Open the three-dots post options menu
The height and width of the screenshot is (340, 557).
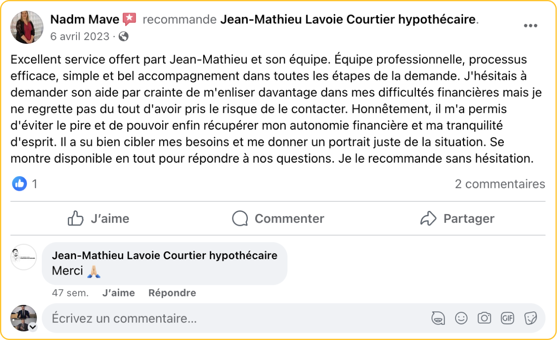(x=530, y=26)
